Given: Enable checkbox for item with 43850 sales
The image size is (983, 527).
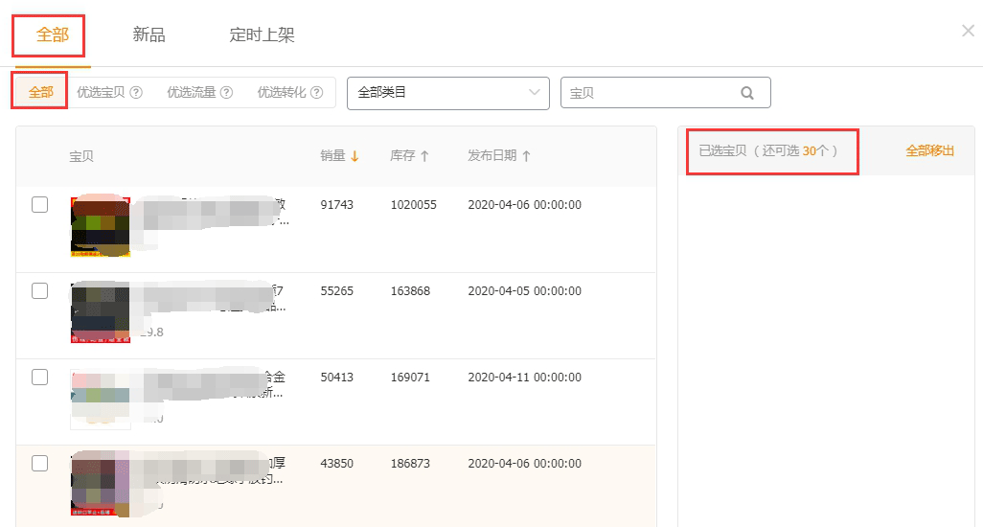Looking at the screenshot, I should tap(39, 463).
